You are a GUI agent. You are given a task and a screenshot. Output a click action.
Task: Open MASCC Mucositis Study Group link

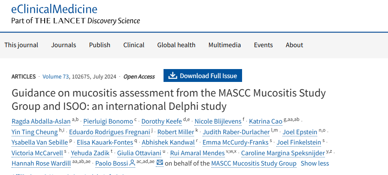point(254,163)
